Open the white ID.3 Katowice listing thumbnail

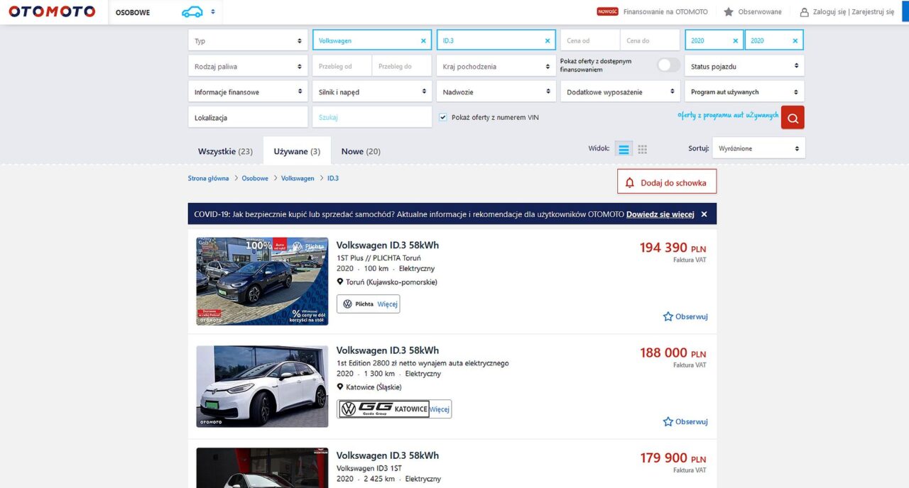[x=262, y=387]
